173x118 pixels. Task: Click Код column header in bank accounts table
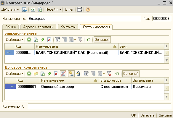tap(24, 46)
